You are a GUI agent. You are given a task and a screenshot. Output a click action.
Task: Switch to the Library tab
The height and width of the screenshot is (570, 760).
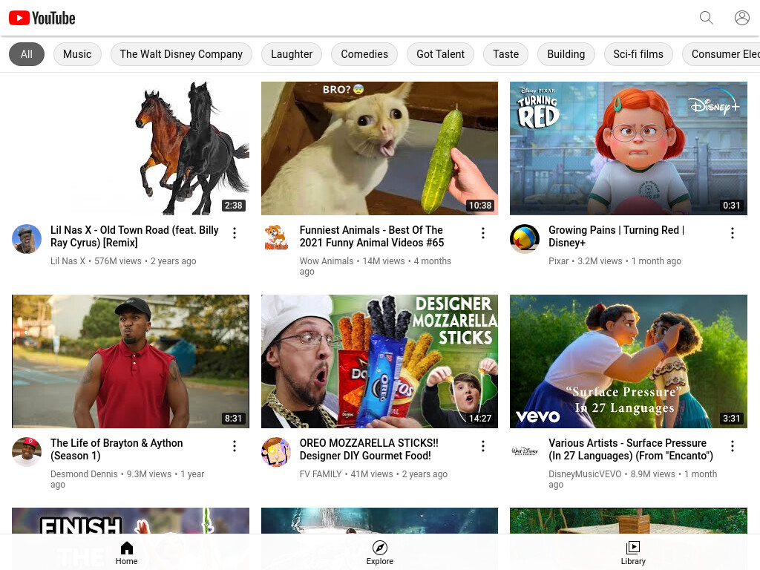click(x=633, y=552)
